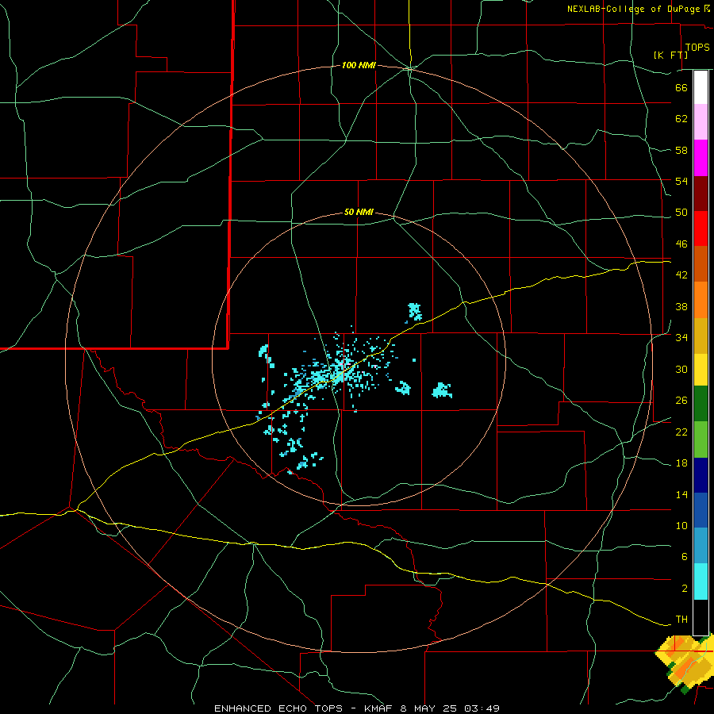This screenshot has width=714, height=714.
Task: Click the [K FT] units label
Action: [x=670, y=55]
